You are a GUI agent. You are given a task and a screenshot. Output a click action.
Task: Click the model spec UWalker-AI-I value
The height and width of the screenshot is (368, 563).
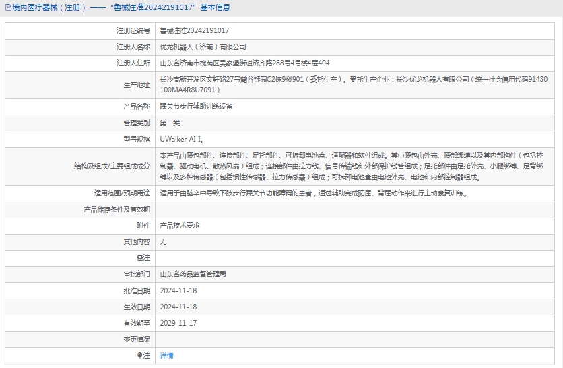(x=181, y=140)
